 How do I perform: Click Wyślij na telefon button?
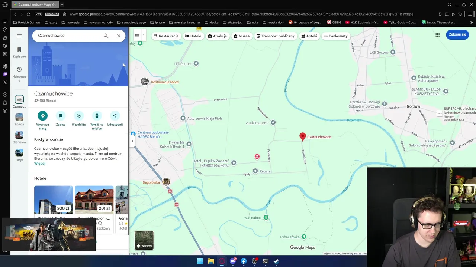pyautogui.click(x=97, y=116)
